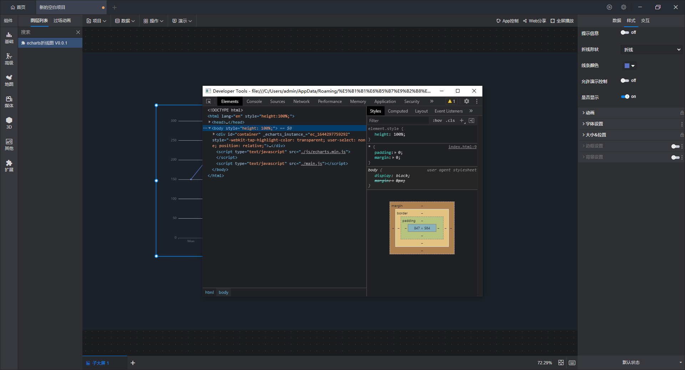This screenshot has height=370, width=685.
Task: Click the 搜索 layer search field
Action: [47, 32]
